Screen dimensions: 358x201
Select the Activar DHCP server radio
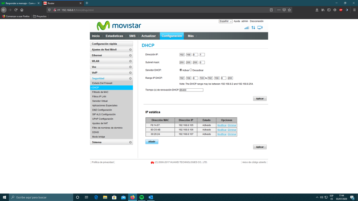pyautogui.click(x=181, y=70)
